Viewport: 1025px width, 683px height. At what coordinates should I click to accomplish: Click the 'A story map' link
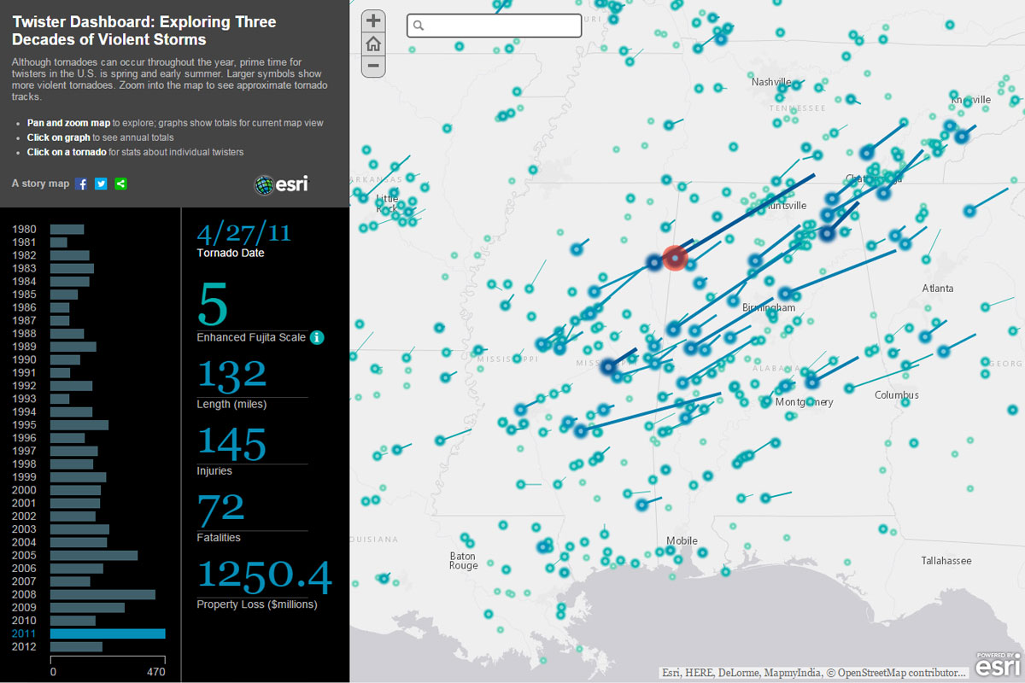pyautogui.click(x=40, y=184)
